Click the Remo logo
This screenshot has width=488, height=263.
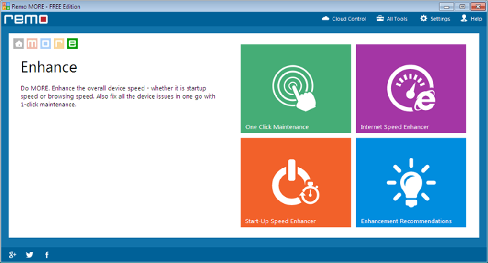click(x=26, y=19)
